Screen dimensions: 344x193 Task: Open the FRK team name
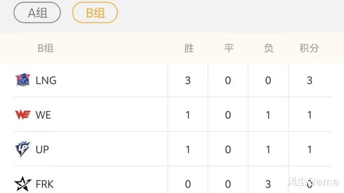45,183
